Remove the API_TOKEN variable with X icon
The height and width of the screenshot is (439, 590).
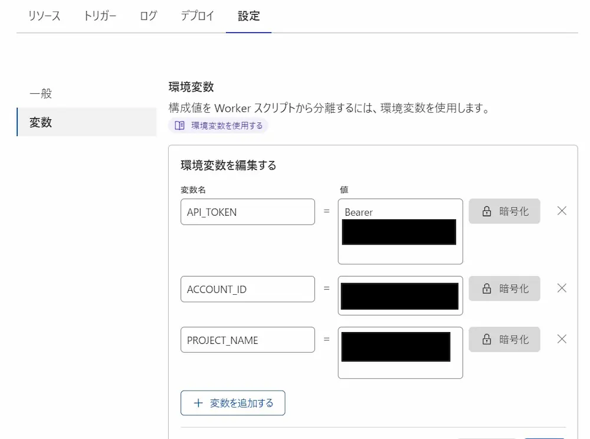tap(562, 211)
